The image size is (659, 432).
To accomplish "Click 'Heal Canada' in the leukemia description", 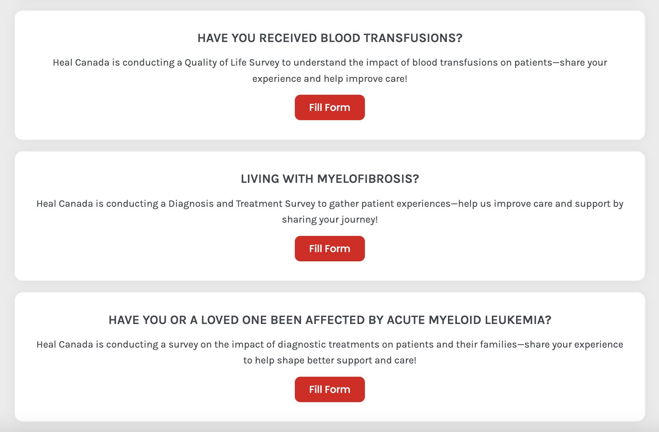I will point(65,345).
